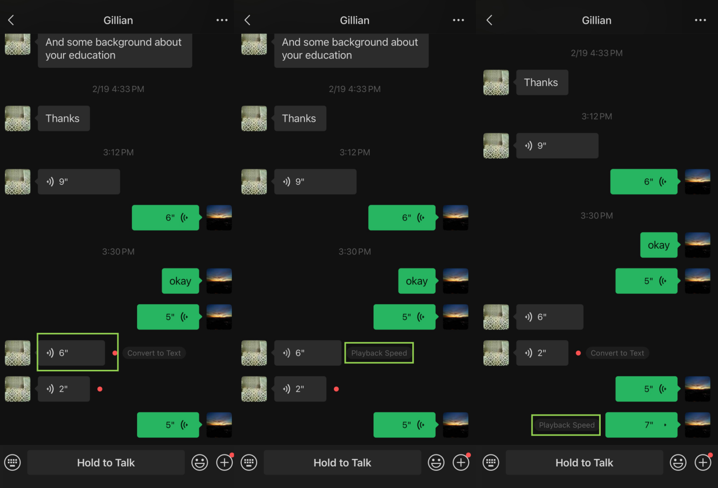Play the 9-second incoming voice message

79,182
